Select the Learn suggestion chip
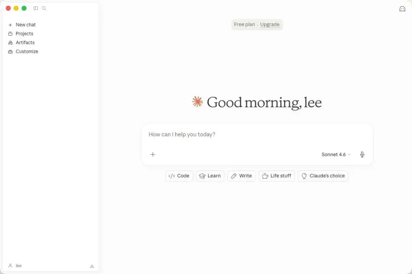Image resolution: width=412 pixels, height=274 pixels. point(210,176)
